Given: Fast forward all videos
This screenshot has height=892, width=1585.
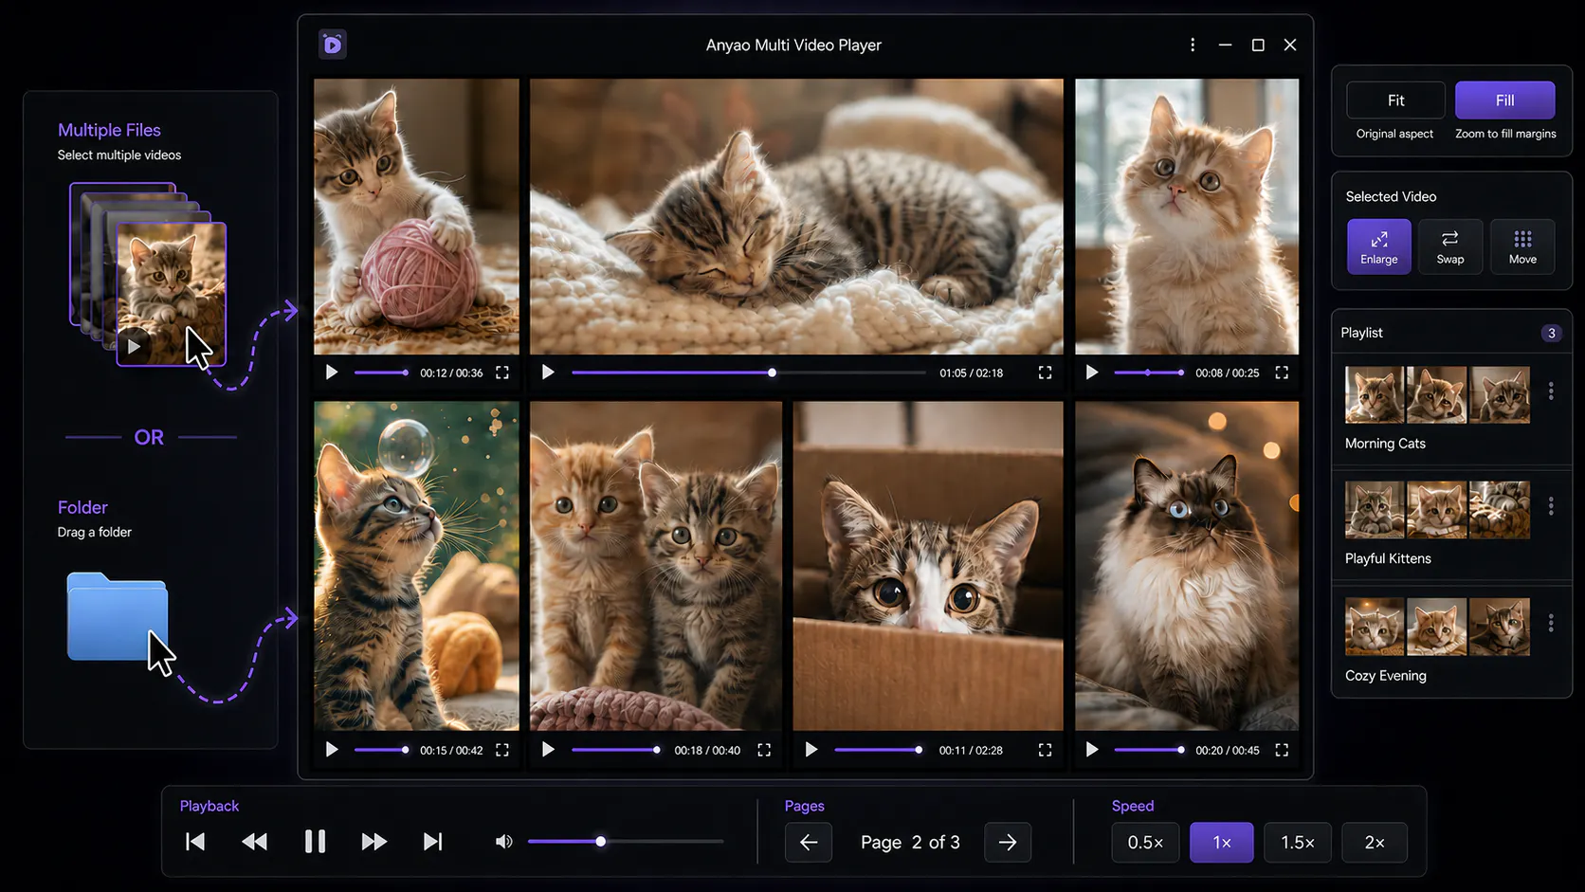Looking at the screenshot, I should 374,842.
